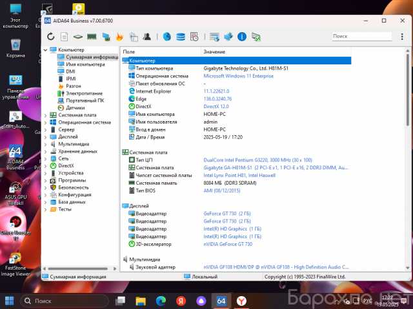The height and width of the screenshot is (309, 413).
Task: Click the AIDA64 taskbar button
Action: pos(221,301)
